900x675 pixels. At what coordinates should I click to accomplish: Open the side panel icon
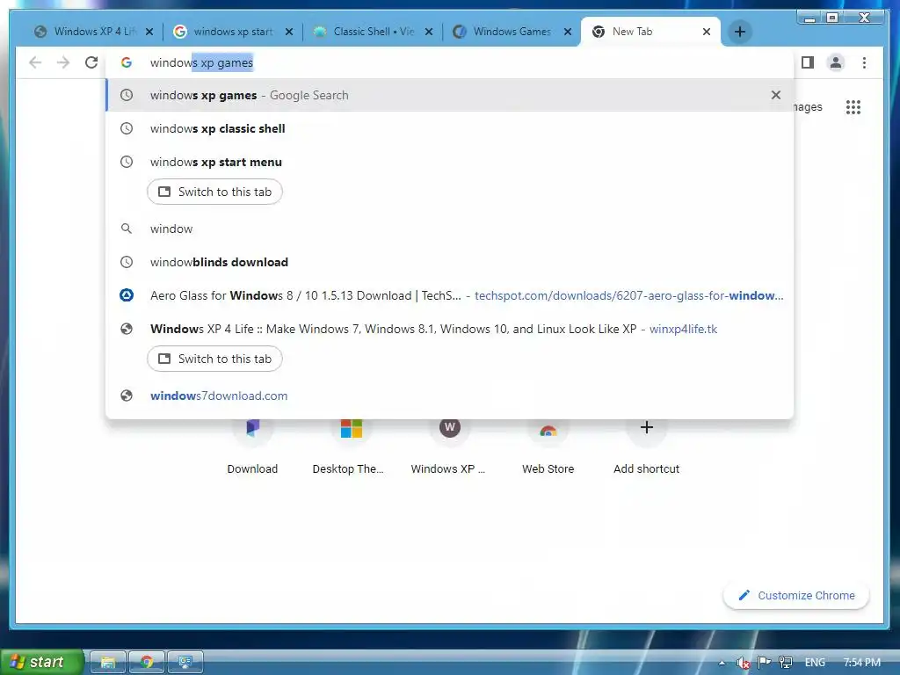(808, 62)
